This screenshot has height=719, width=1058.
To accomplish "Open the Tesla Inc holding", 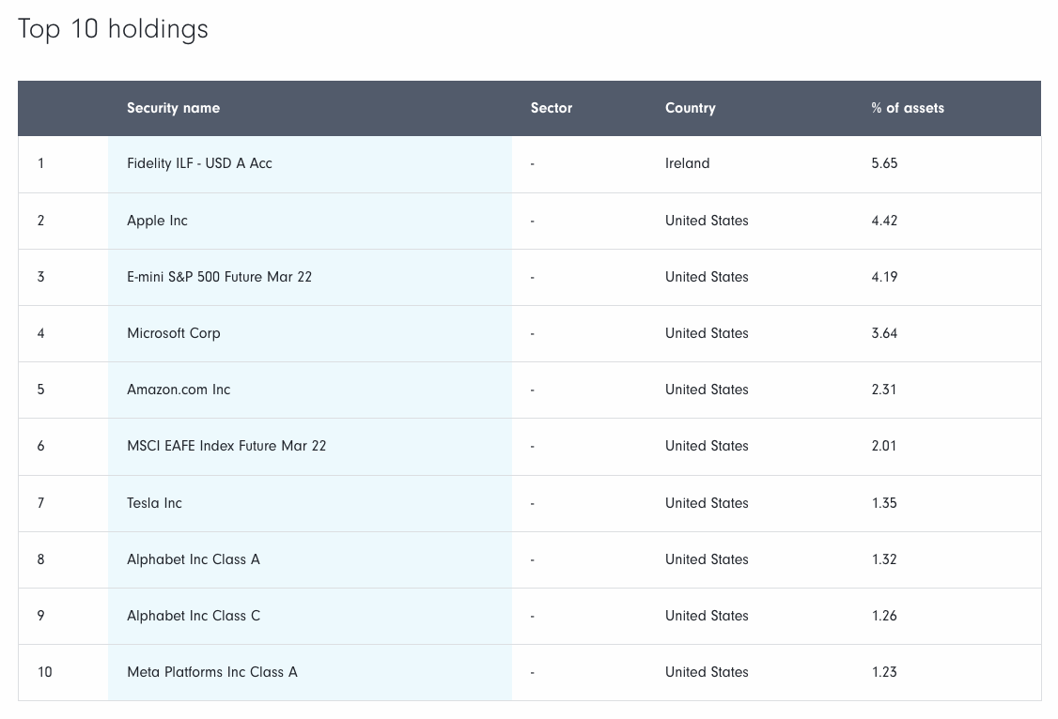I will coord(154,503).
